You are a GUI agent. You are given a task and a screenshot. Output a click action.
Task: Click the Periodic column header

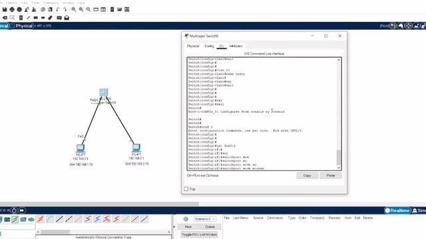click(x=334, y=218)
